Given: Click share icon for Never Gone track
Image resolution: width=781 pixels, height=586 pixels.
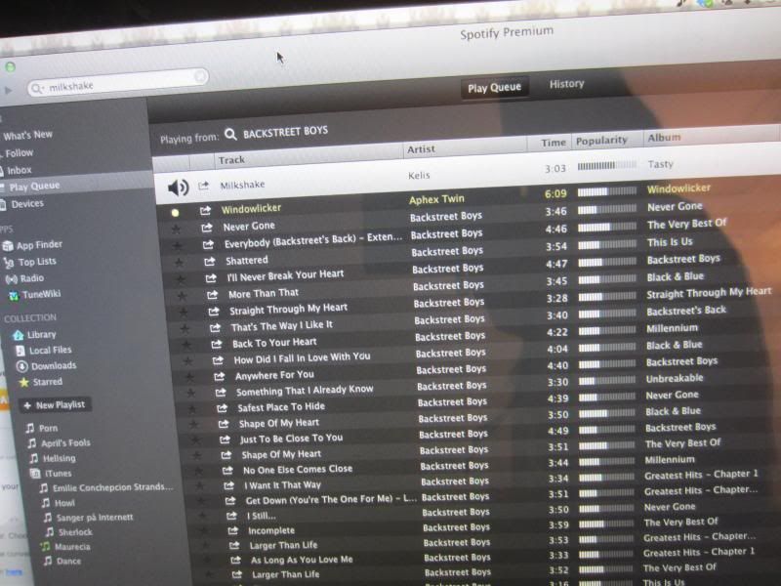Looking at the screenshot, I should 207,228.
